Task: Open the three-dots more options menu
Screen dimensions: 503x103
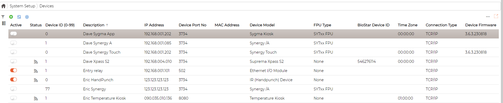Action: coord(488,17)
